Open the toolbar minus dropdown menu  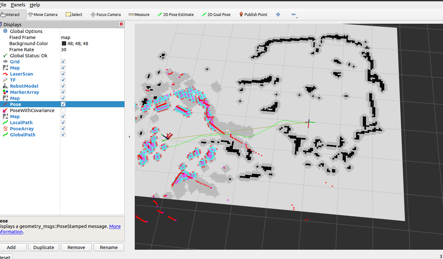tap(294, 15)
